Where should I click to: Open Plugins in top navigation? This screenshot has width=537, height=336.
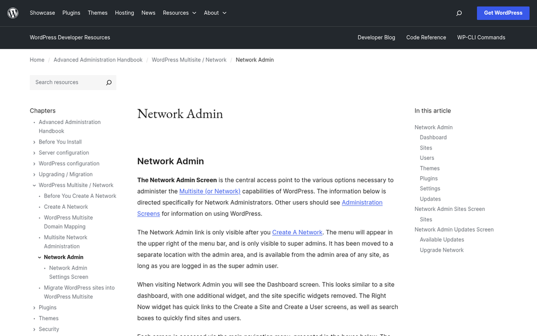click(x=71, y=13)
